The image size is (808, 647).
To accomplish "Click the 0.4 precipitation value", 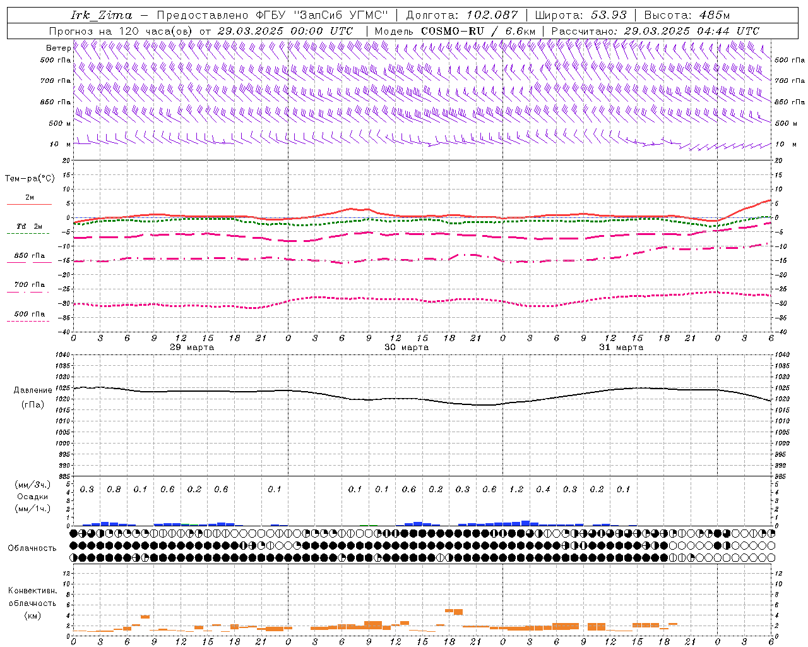I will pyautogui.click(x=543, y=489).
